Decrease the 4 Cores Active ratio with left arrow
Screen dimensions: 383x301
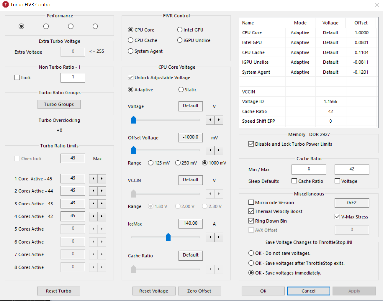94,217
